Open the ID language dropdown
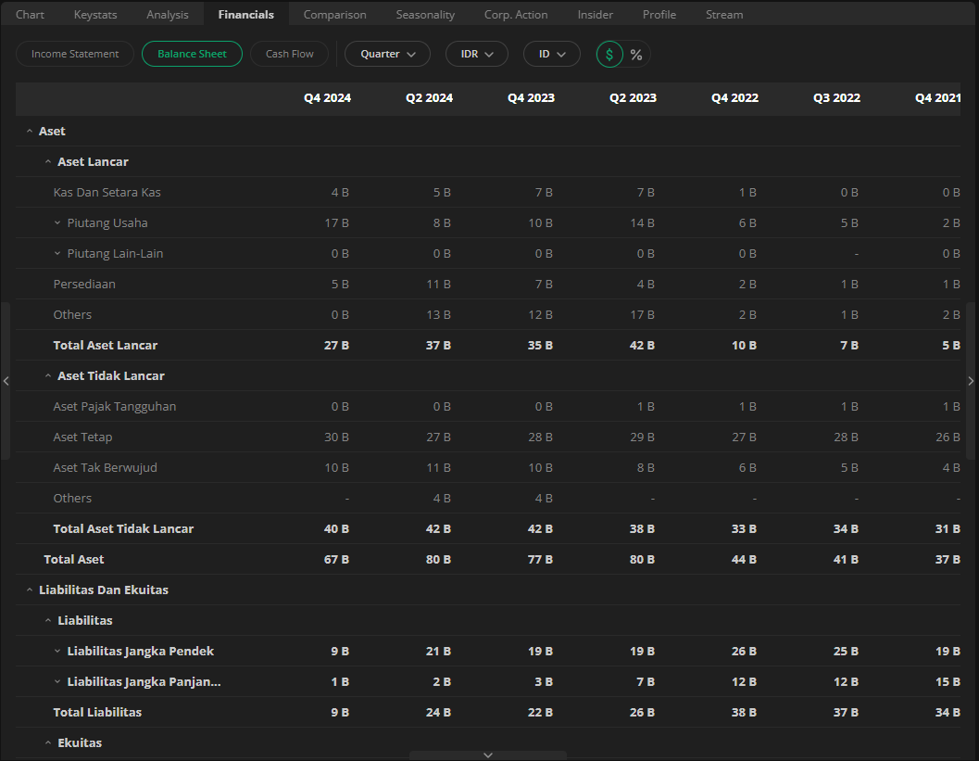This screenshot has height=761, width=979. click(x=552, y=55)
